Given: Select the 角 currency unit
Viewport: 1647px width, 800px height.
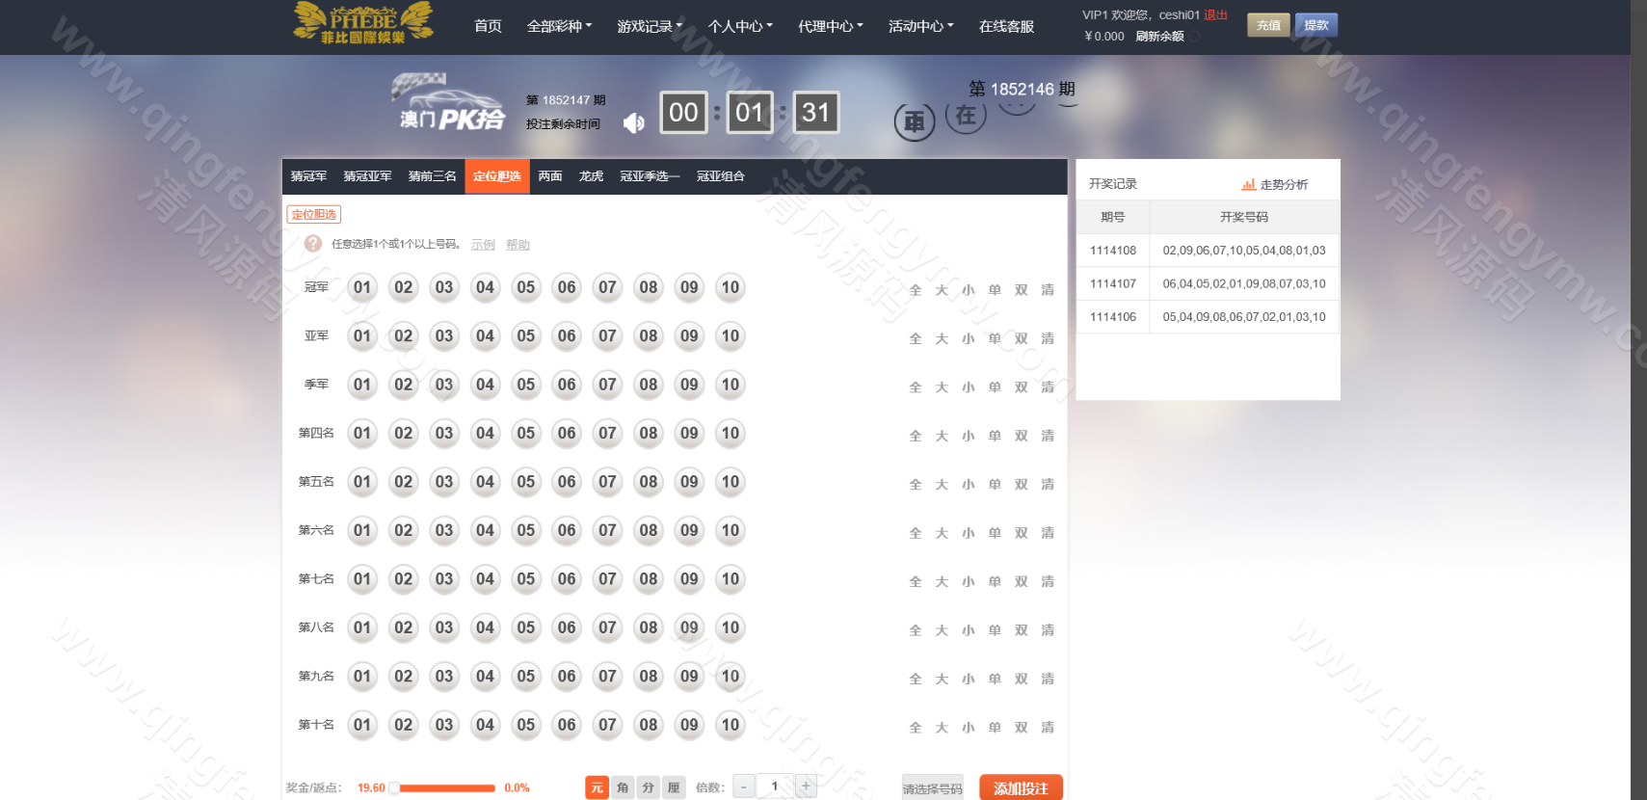Looking at the screenshot, I should click(x=623, y=787).
